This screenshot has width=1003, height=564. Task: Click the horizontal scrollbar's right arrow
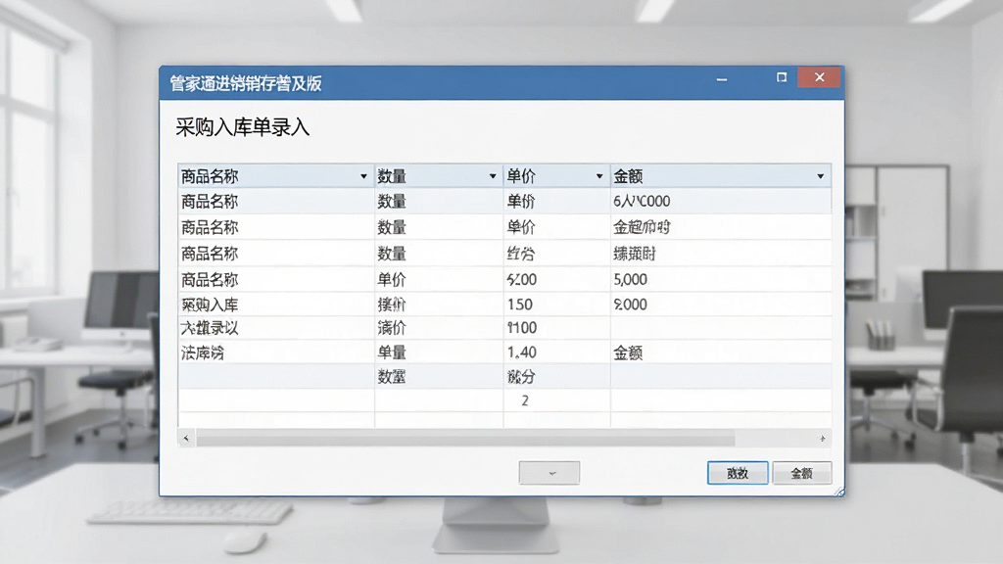(823, 439)
